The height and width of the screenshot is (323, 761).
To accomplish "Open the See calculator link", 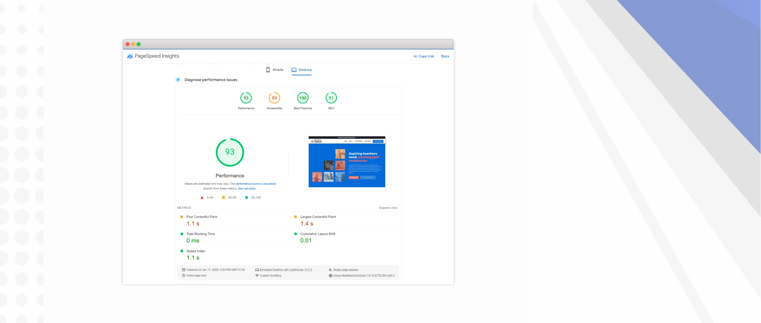I will coord(247,188).
